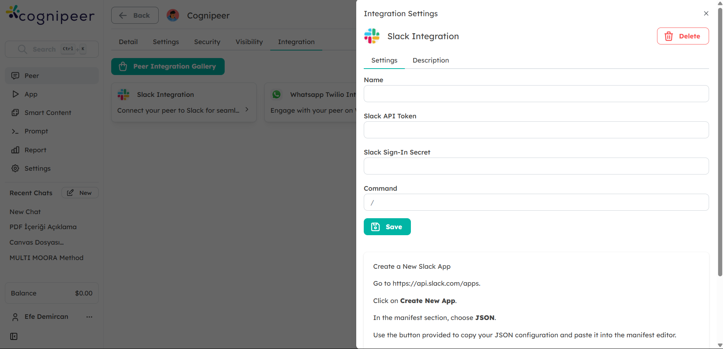This screenshot has height=349, width=723.
Task: Expand the Slack Integration card chevron
Action: pos(247,110)
